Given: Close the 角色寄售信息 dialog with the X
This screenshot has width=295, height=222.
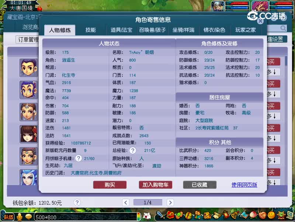Looking at the screenshot, I should pos(260,21).
